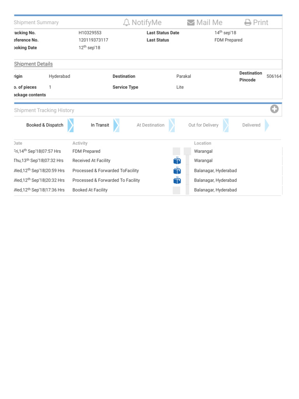Screen dimensions: 299x399
Task: Click the Shipment Tracking History heading
Action: 44,110
